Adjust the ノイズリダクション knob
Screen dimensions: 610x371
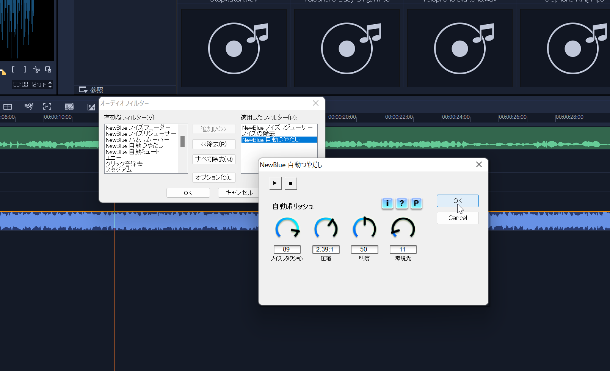tap(287, 229)
